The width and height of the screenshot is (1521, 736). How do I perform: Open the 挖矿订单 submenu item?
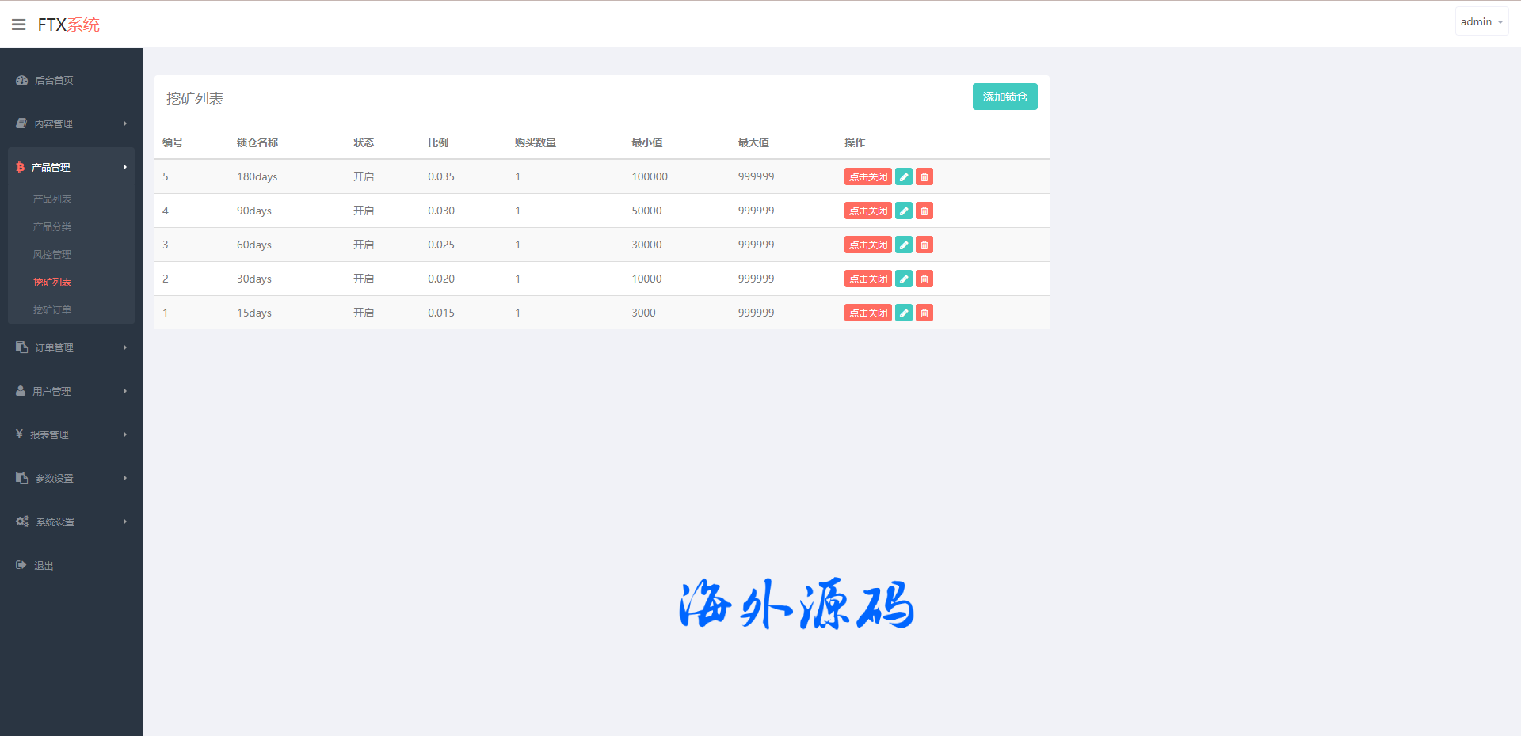pyautogui.click(x=52, y=309)
